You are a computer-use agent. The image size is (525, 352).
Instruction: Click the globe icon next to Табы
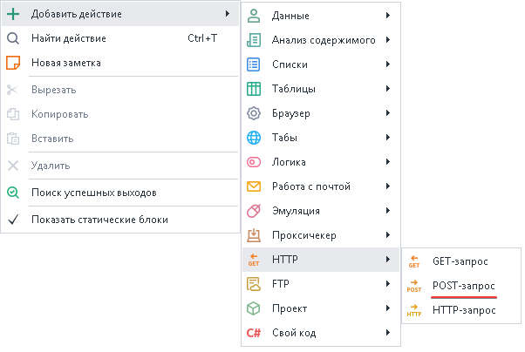[254, 138]
